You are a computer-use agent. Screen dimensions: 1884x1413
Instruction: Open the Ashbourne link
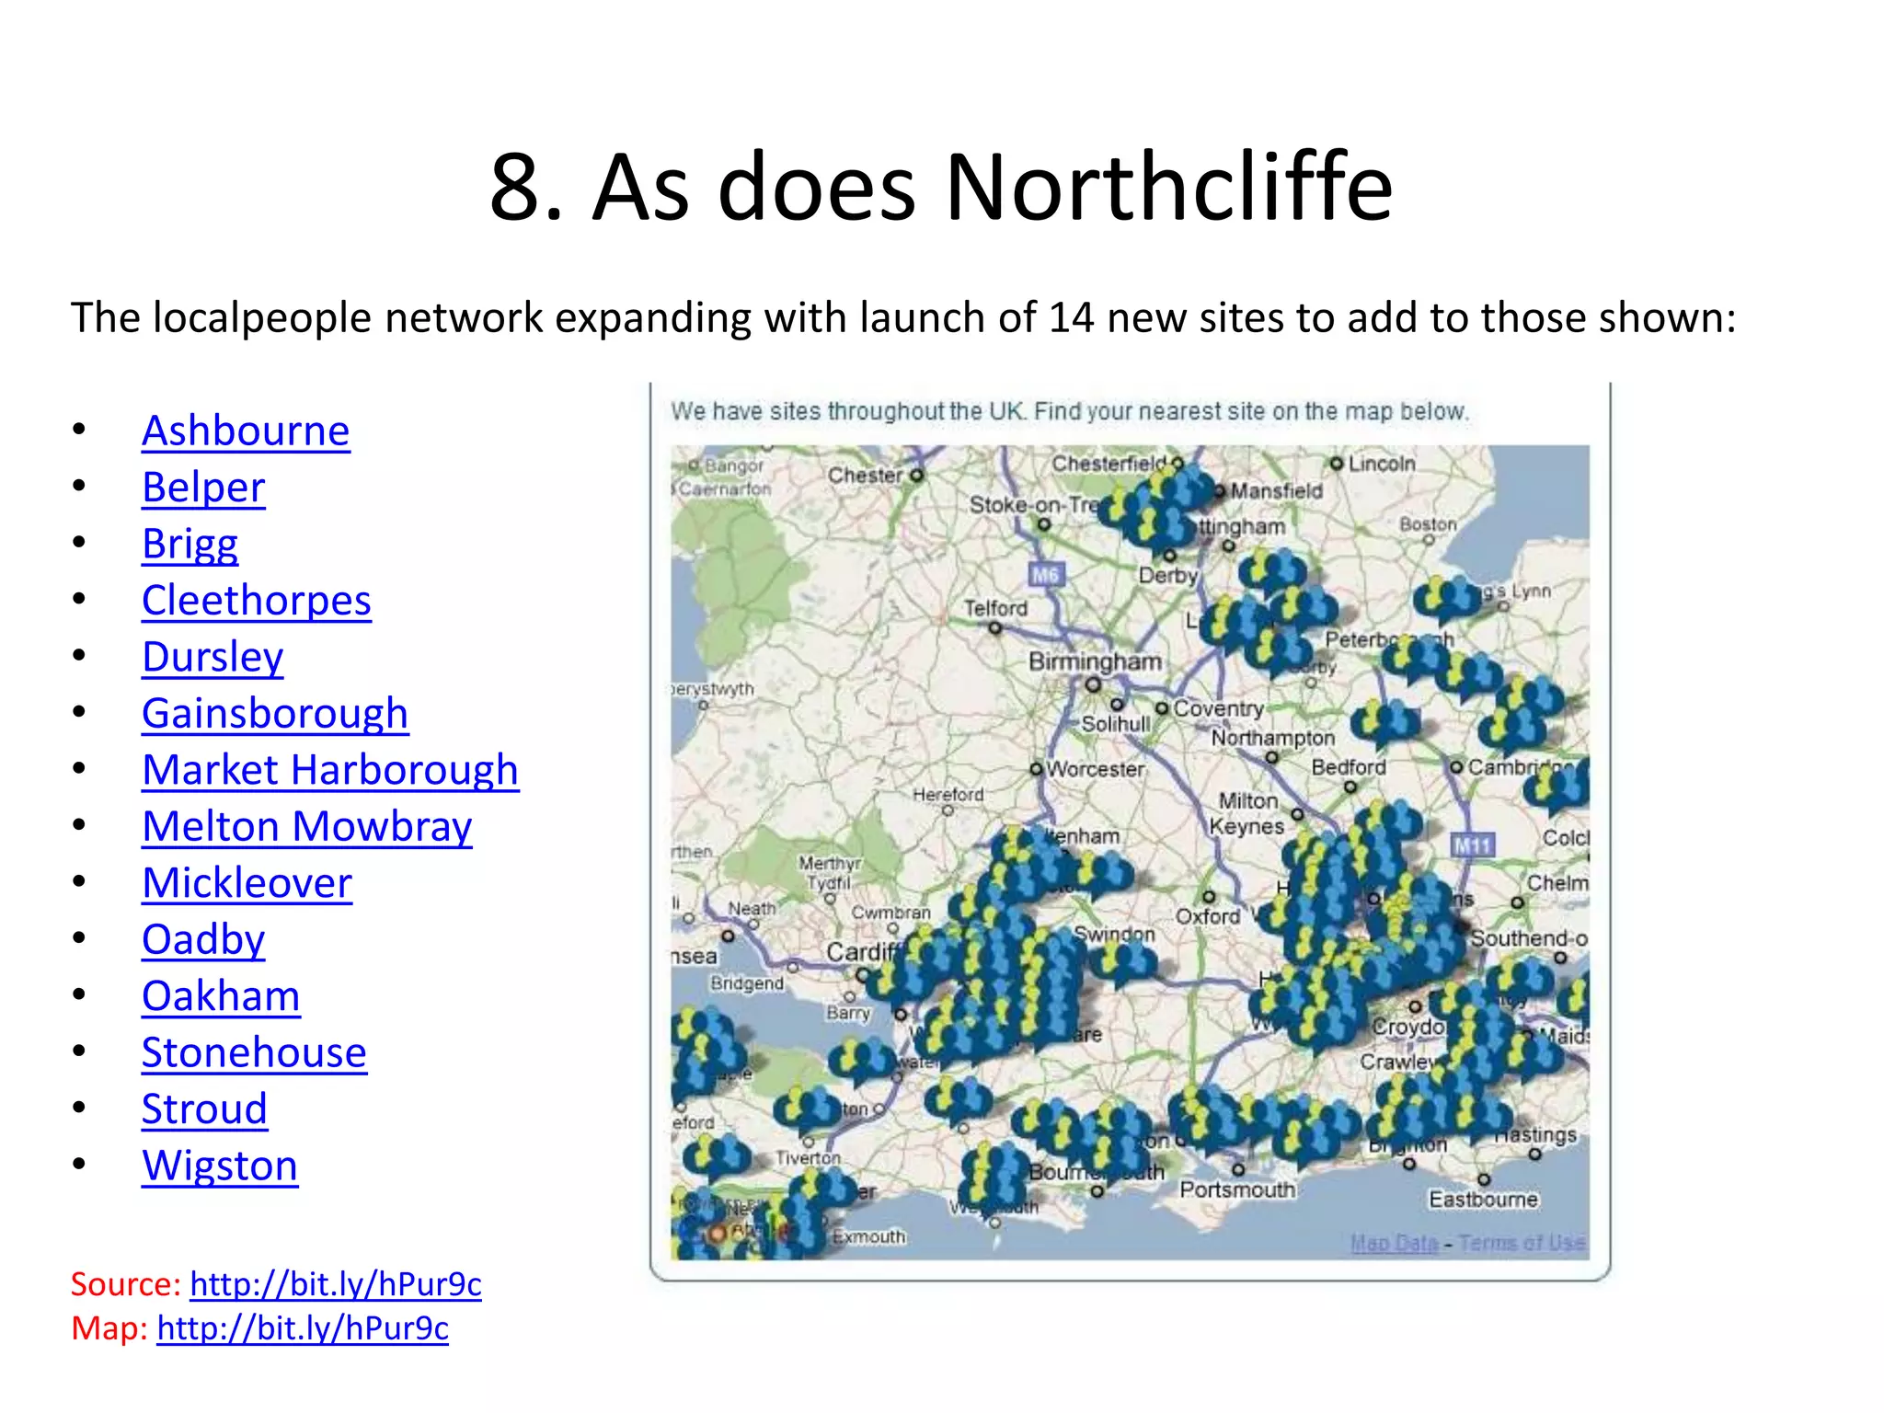point(246,431)
